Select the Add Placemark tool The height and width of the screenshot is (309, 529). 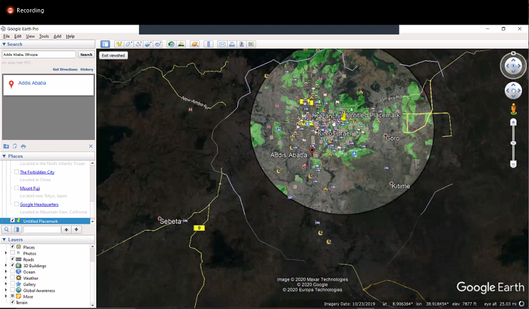119,44
